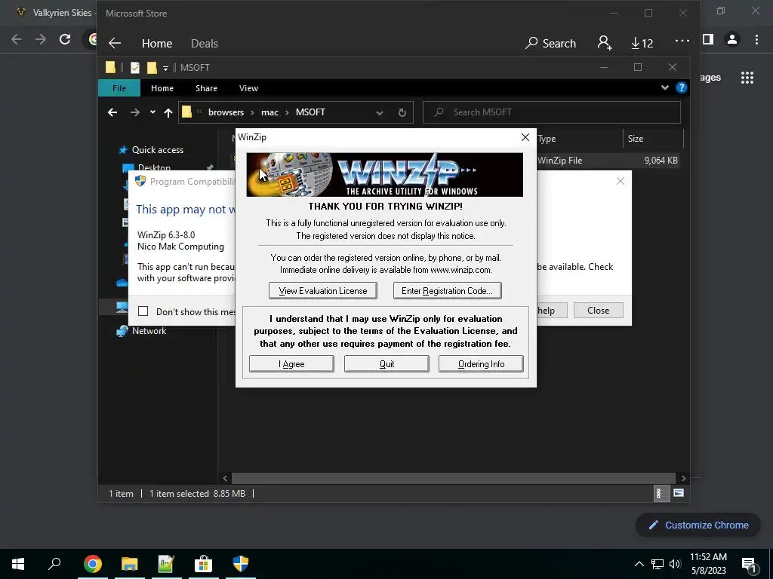The image size is (773, 579).
Task: Click Close in Program Compatibility dialog
Action: [x=598, y=310]
